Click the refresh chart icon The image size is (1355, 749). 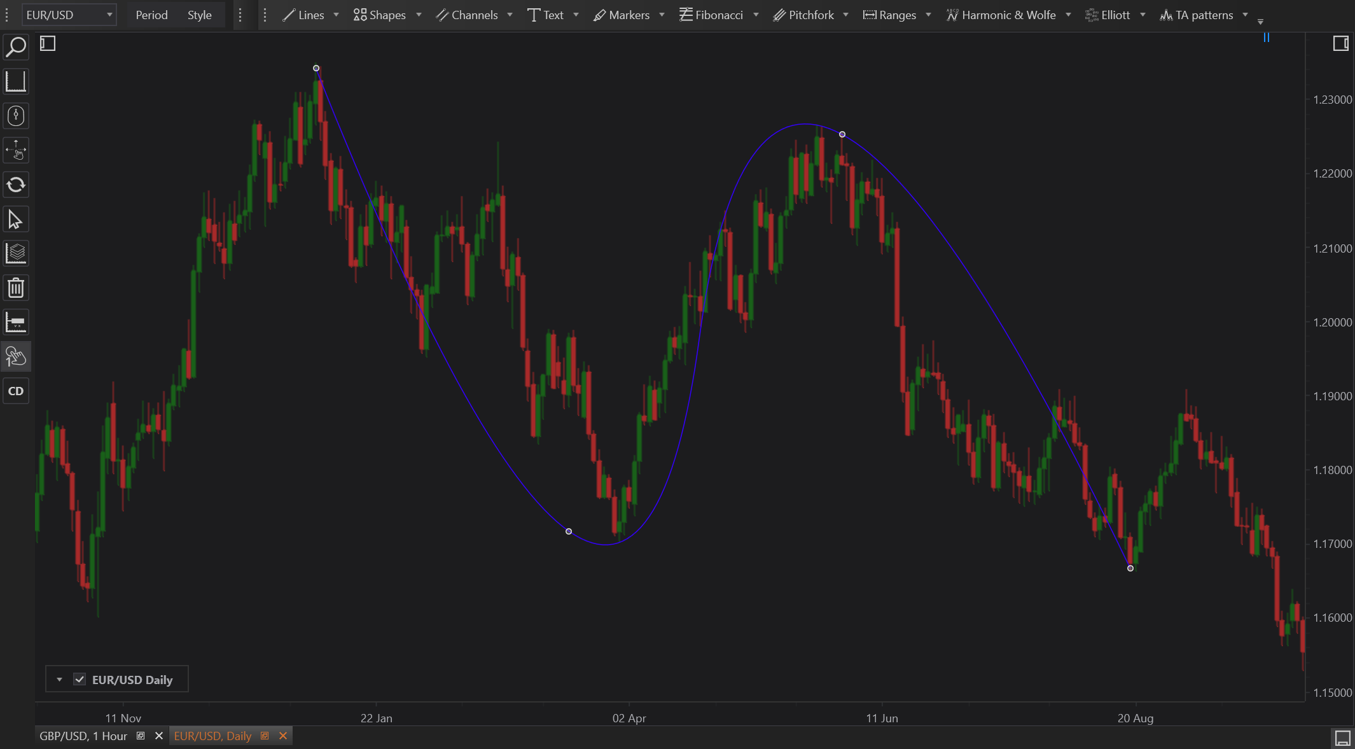16,185
